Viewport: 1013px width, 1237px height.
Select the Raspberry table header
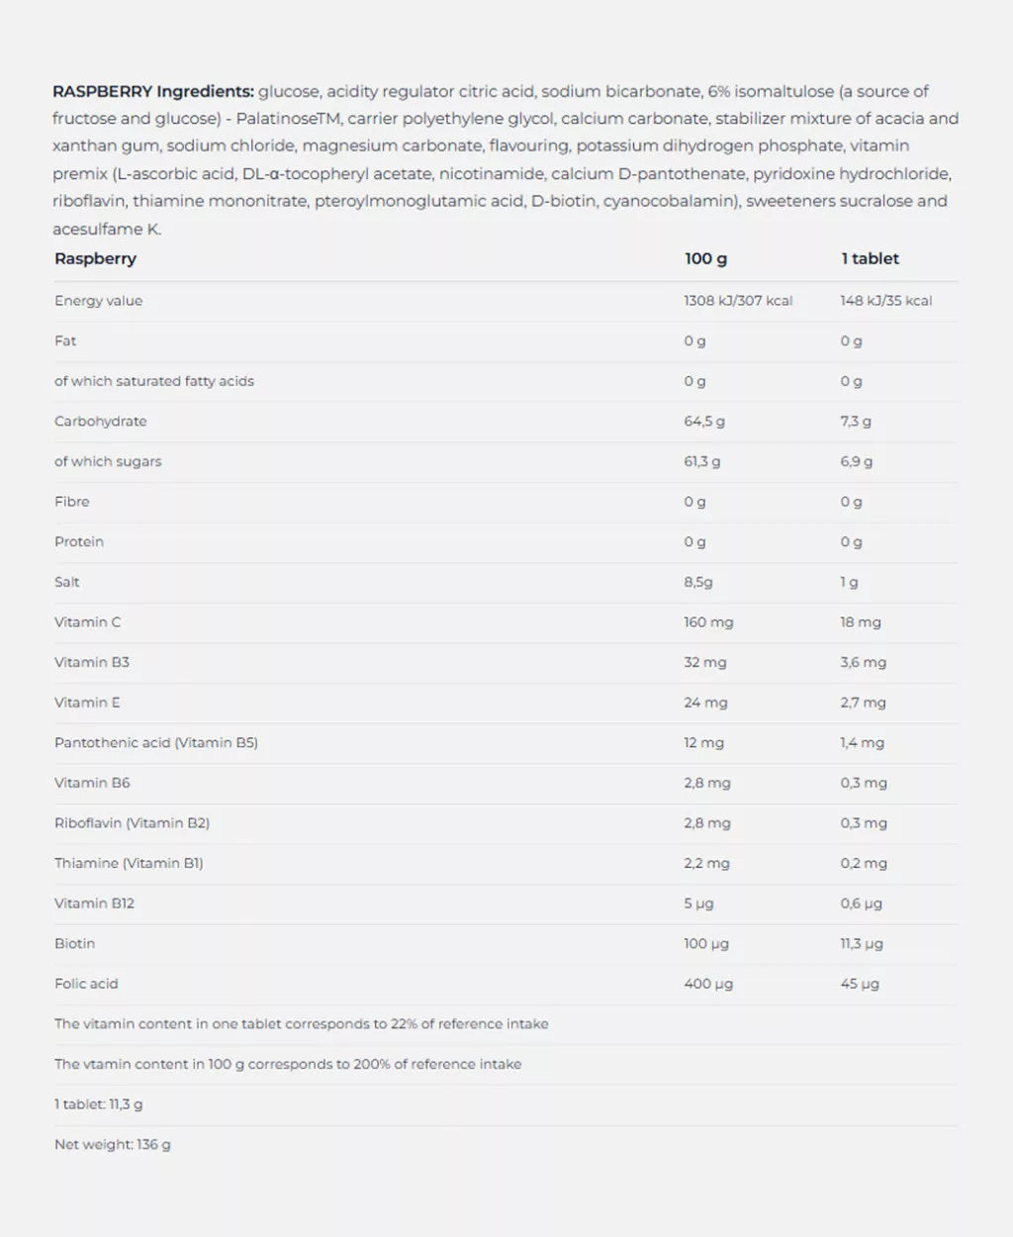pos(95,258)
